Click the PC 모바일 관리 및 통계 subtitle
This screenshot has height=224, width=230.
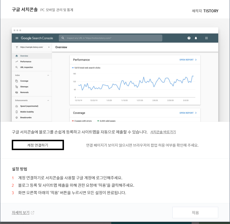click(56, 10)
